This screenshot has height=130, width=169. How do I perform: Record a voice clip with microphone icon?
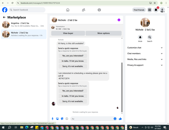[52, 119]
